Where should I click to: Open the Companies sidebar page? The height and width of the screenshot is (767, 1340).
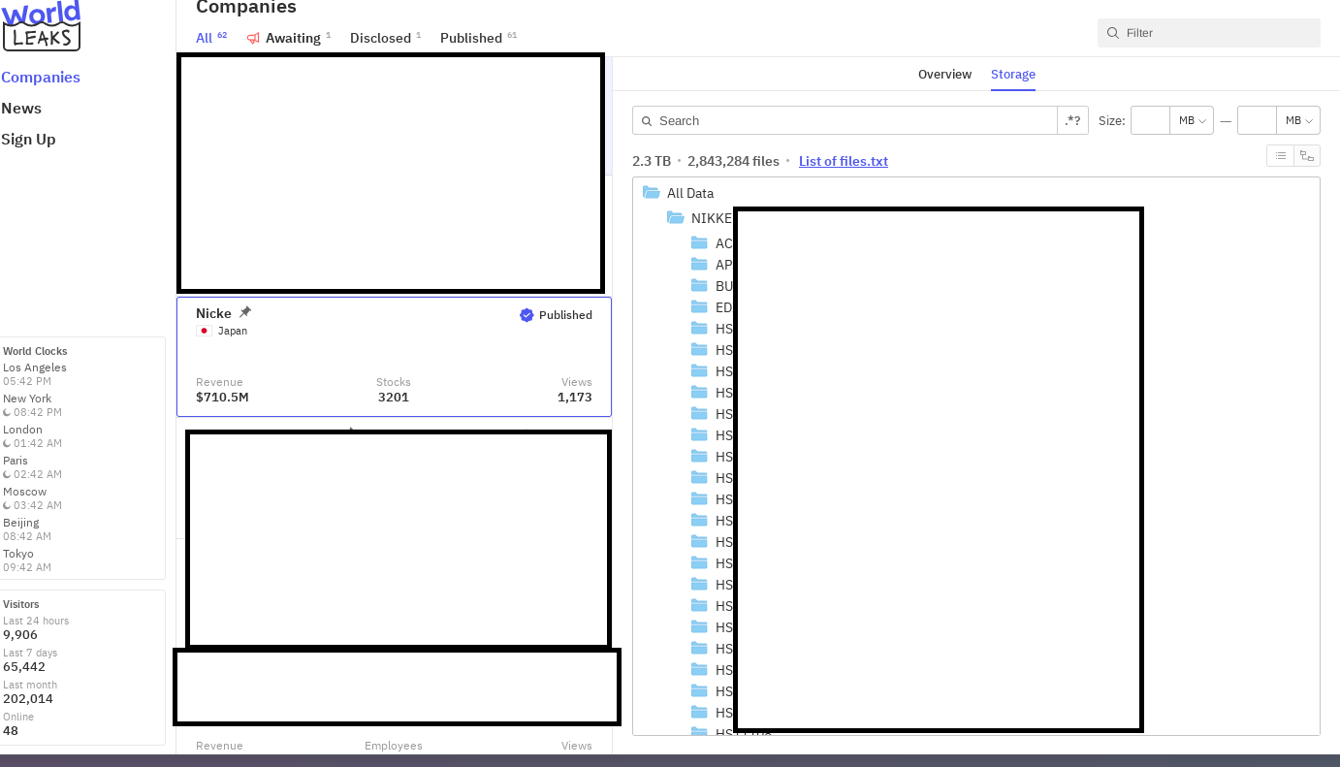41,78
